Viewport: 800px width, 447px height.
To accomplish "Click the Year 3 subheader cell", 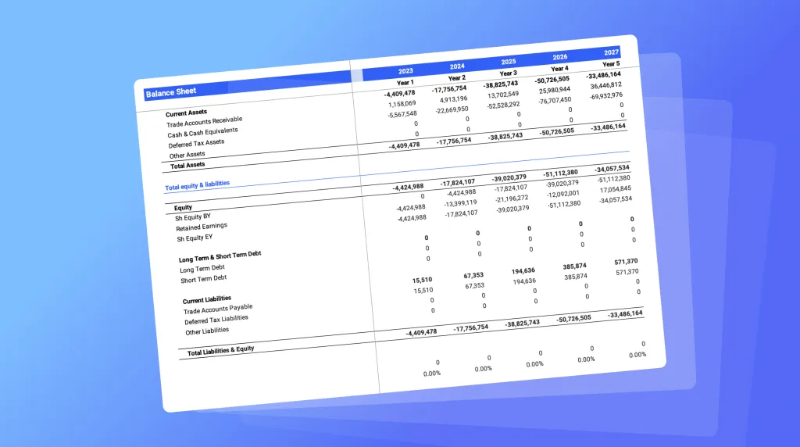I will pyautogui.click(x=509, y=73).
